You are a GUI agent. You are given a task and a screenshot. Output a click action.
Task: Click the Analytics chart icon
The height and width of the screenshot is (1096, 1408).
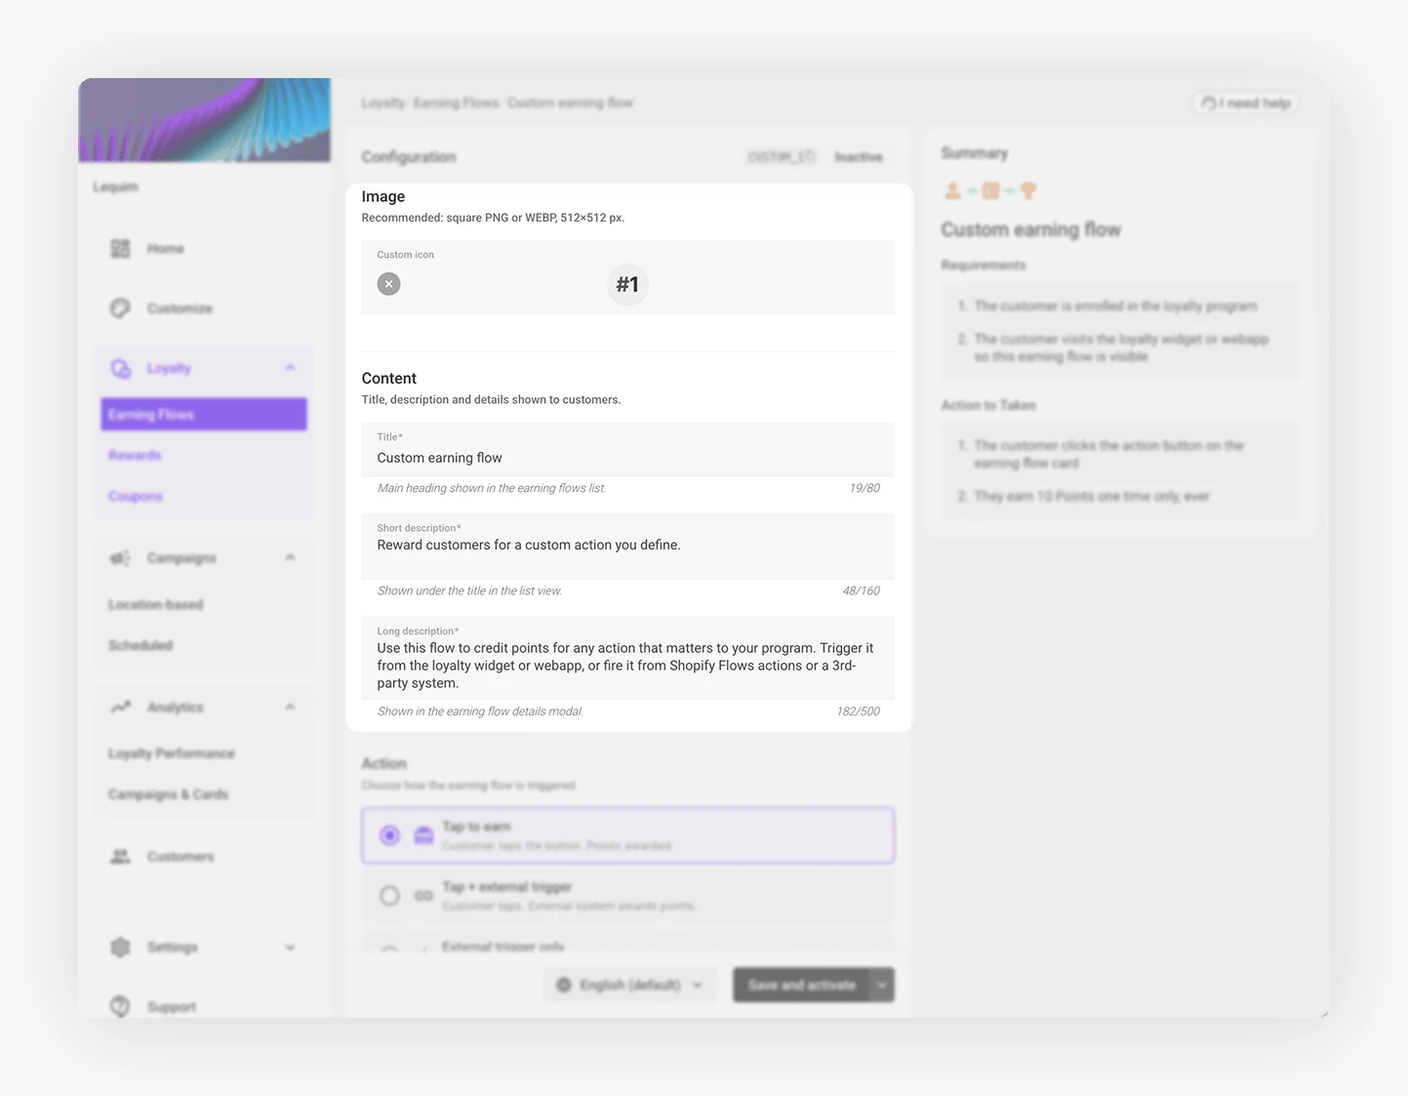pos(120,707)
